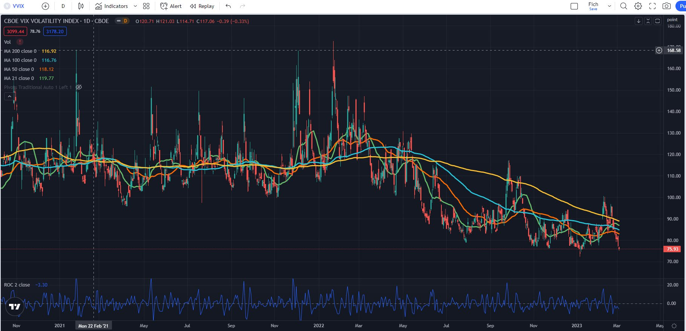Click the point currency label on price axis
This screenshot has height=331, width=686.
click(672, 20)
